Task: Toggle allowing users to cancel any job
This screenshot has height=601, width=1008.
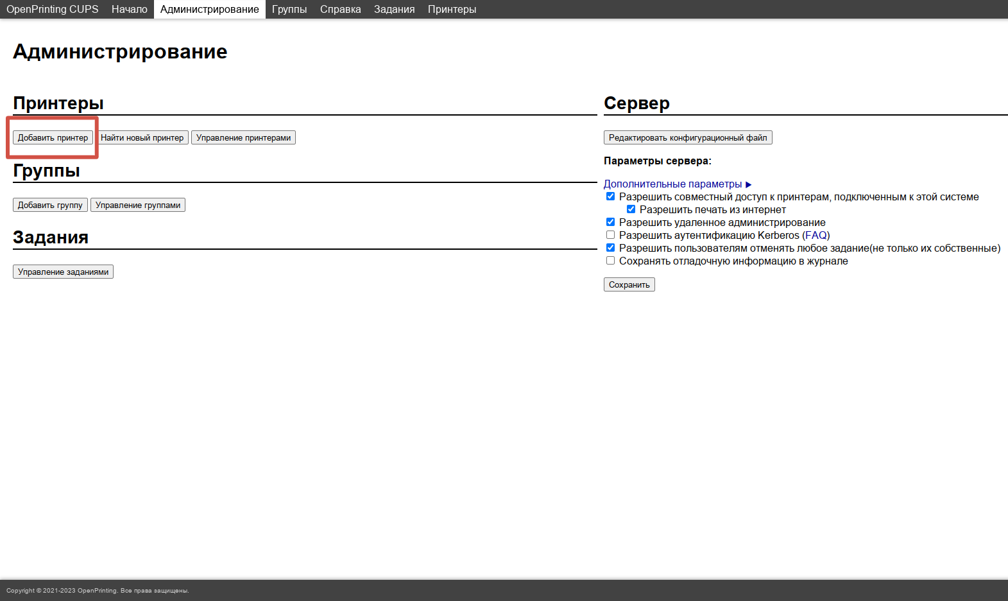Action: pos(610,248)
